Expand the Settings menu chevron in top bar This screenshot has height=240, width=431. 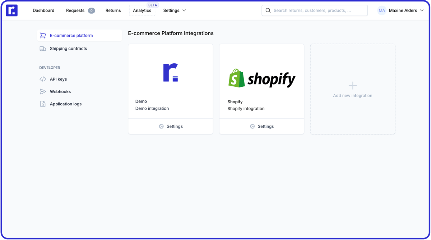184,11
